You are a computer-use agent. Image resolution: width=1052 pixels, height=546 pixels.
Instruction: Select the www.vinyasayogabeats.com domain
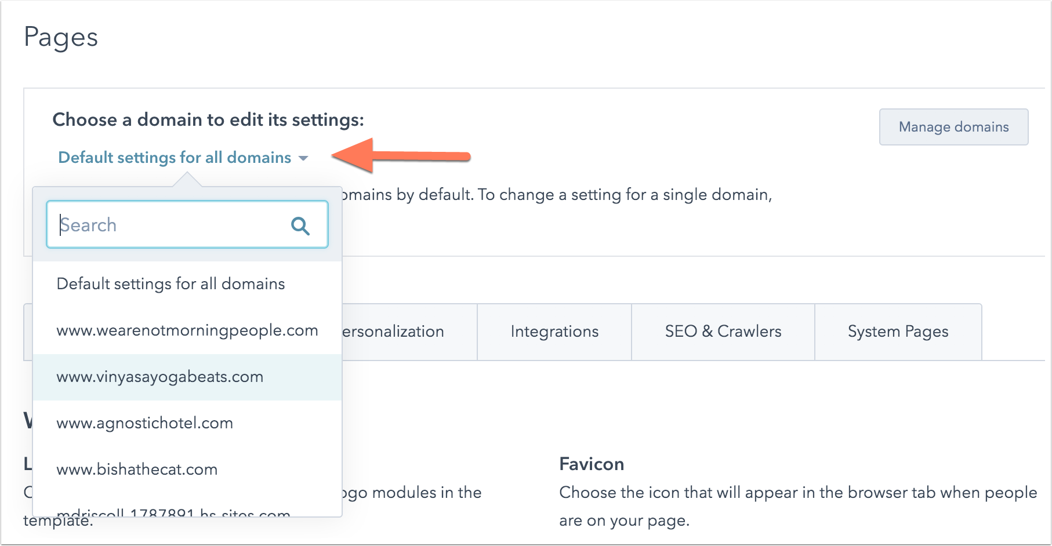[x=187, y=377]
